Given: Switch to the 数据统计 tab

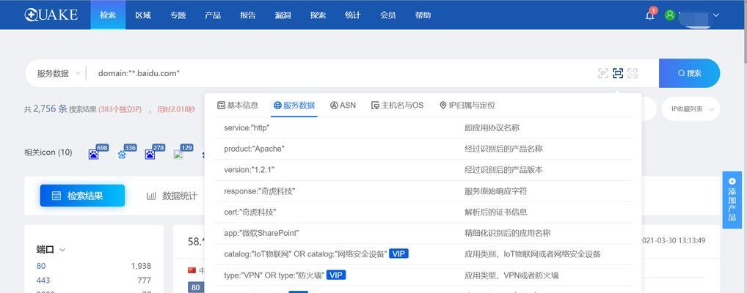Looking at the screenshot, I should (x=172, y=196).
